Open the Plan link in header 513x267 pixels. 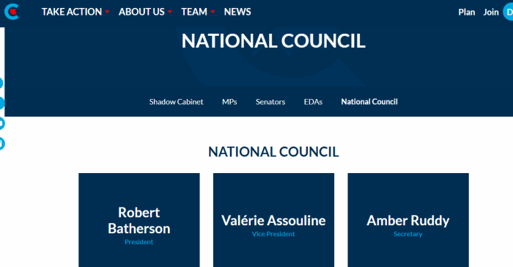[x=467, y=12]
